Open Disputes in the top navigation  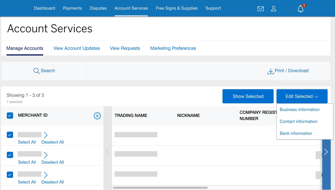98,8
